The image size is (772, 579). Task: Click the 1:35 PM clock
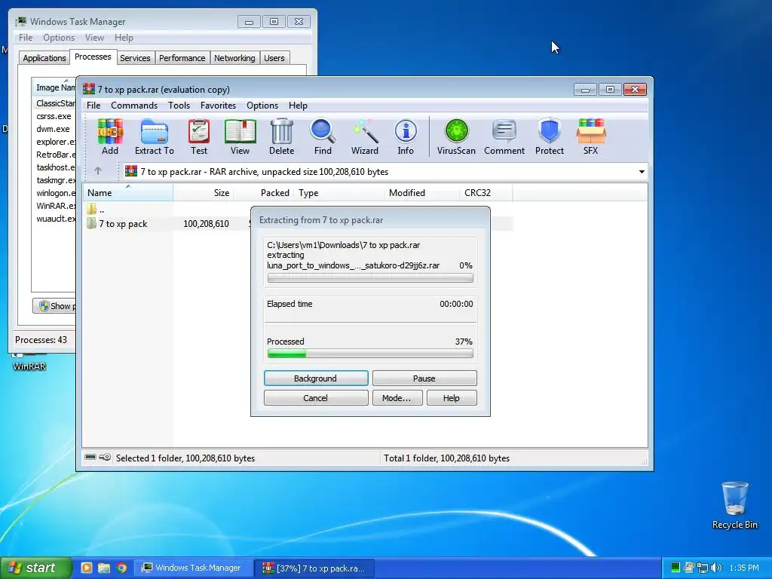[744, 568]
